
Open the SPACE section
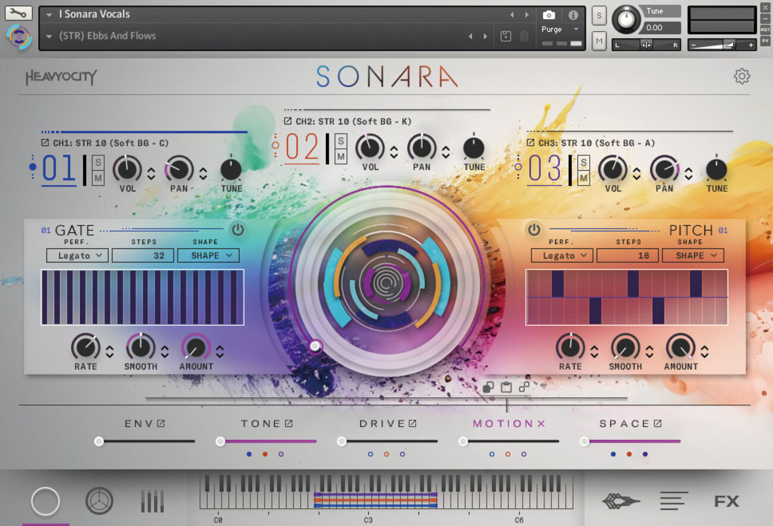(x=624, y=424)
